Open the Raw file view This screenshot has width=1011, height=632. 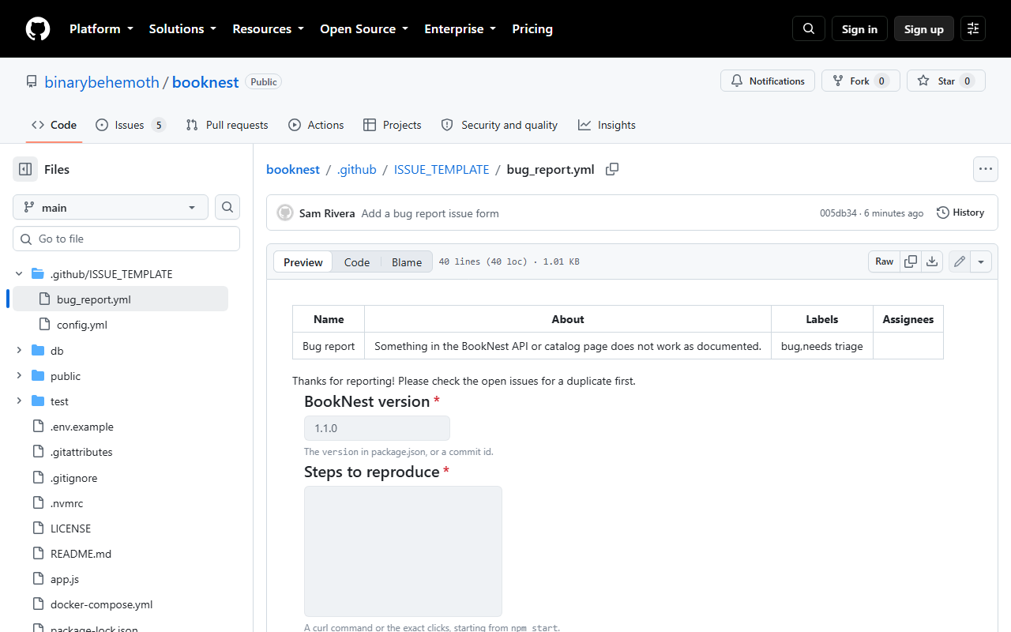(x=884, y=261)
